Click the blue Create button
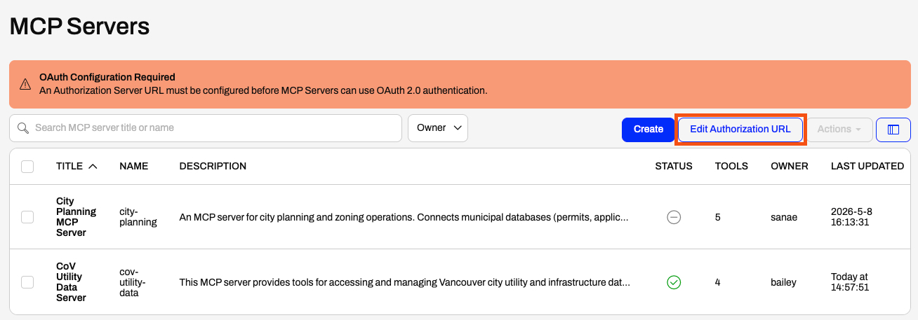The height and width of the screenshot is (320, 918). (648, 130)
